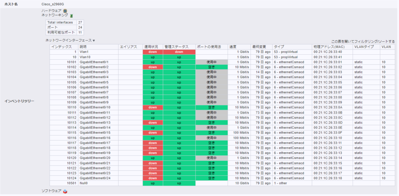This screenshot has height=196, width=399.
Task: Sort by 運用状況 column header
Action: pyautogui.click(x=153, y=47)
